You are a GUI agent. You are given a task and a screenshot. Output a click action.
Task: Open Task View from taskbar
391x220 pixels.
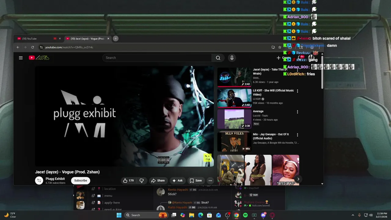(x=174, y=215)
